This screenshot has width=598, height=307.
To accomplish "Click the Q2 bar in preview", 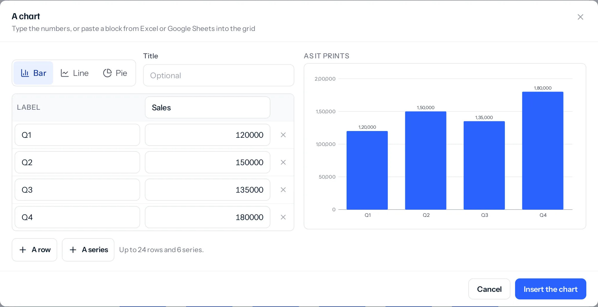I will (425, 161).
